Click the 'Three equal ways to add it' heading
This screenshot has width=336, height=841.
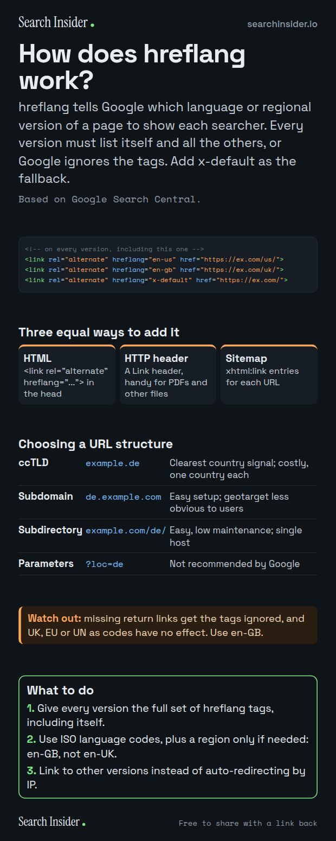pos(99,332)
